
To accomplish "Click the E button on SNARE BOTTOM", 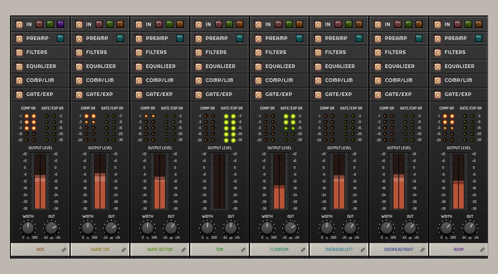I will coord(180,24).
